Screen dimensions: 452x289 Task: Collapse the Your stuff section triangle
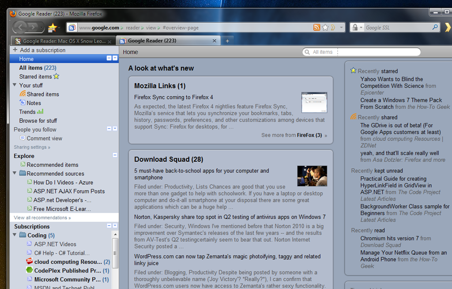tap(15, 85)
